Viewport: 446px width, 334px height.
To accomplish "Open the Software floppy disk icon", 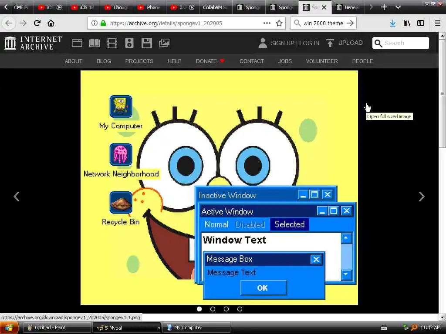I will (x=147, y=43).
